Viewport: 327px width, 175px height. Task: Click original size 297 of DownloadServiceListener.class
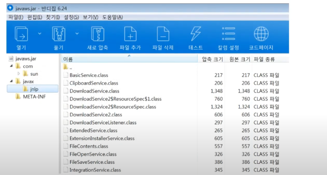(246, 123)
